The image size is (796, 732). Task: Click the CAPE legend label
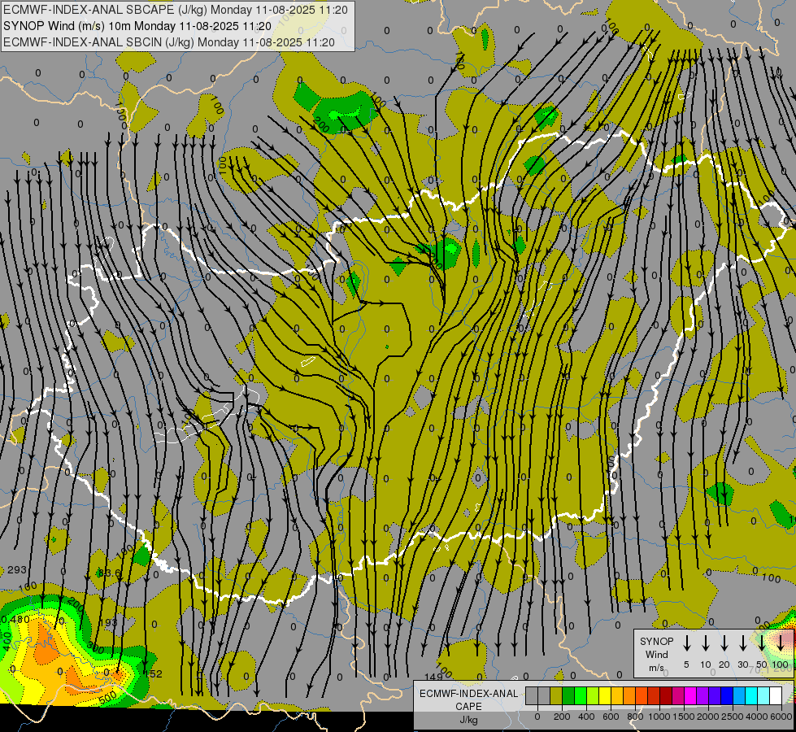tap(468, 706)
